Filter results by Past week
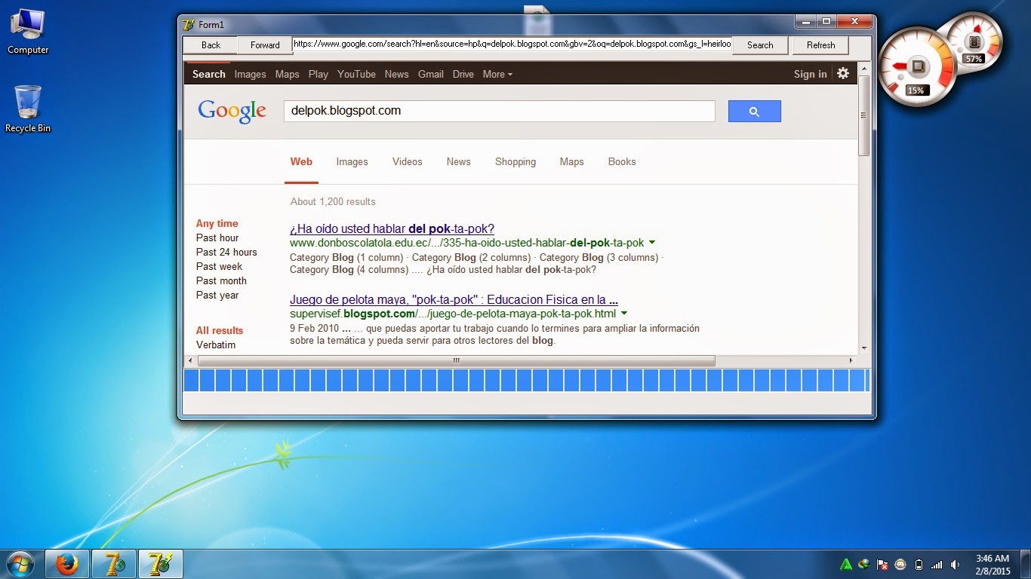Viewport: 1031px width, 579px height. 219,267
